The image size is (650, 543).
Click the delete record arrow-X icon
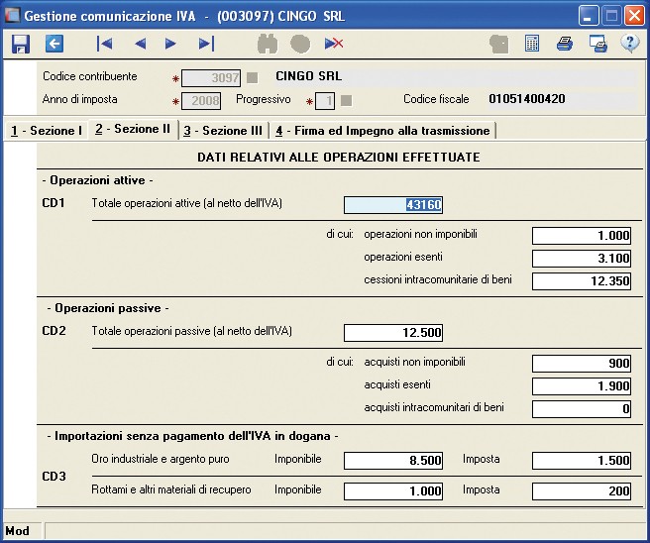tap(334, 44)
